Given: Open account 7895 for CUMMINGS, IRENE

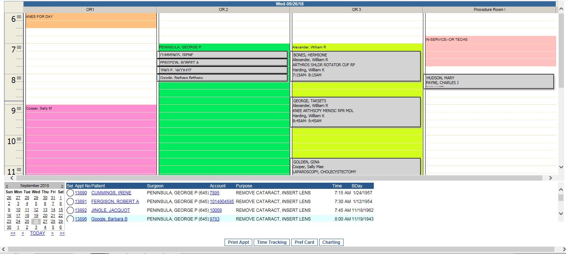Looking at the screenshot, I should (215, 193).
